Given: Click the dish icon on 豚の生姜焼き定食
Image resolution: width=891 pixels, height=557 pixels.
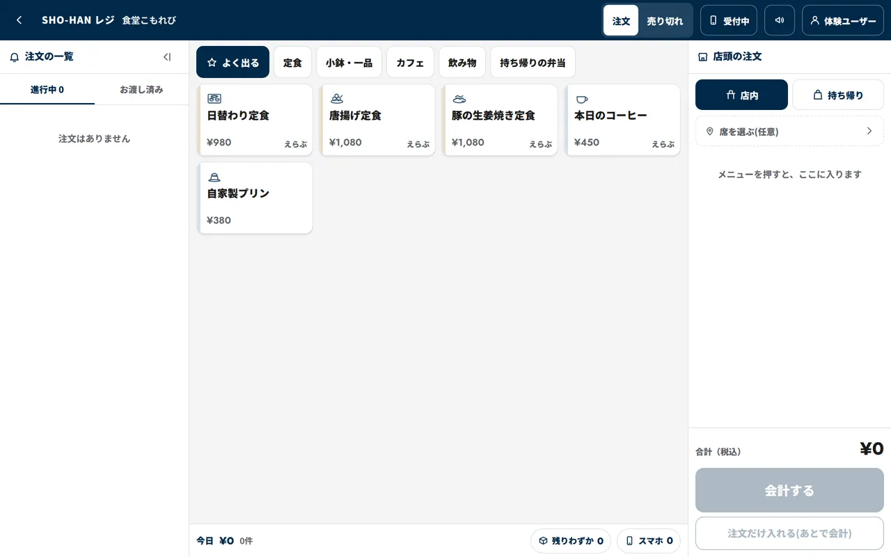Looking at the screenshot, I should [x=459, y=99].
